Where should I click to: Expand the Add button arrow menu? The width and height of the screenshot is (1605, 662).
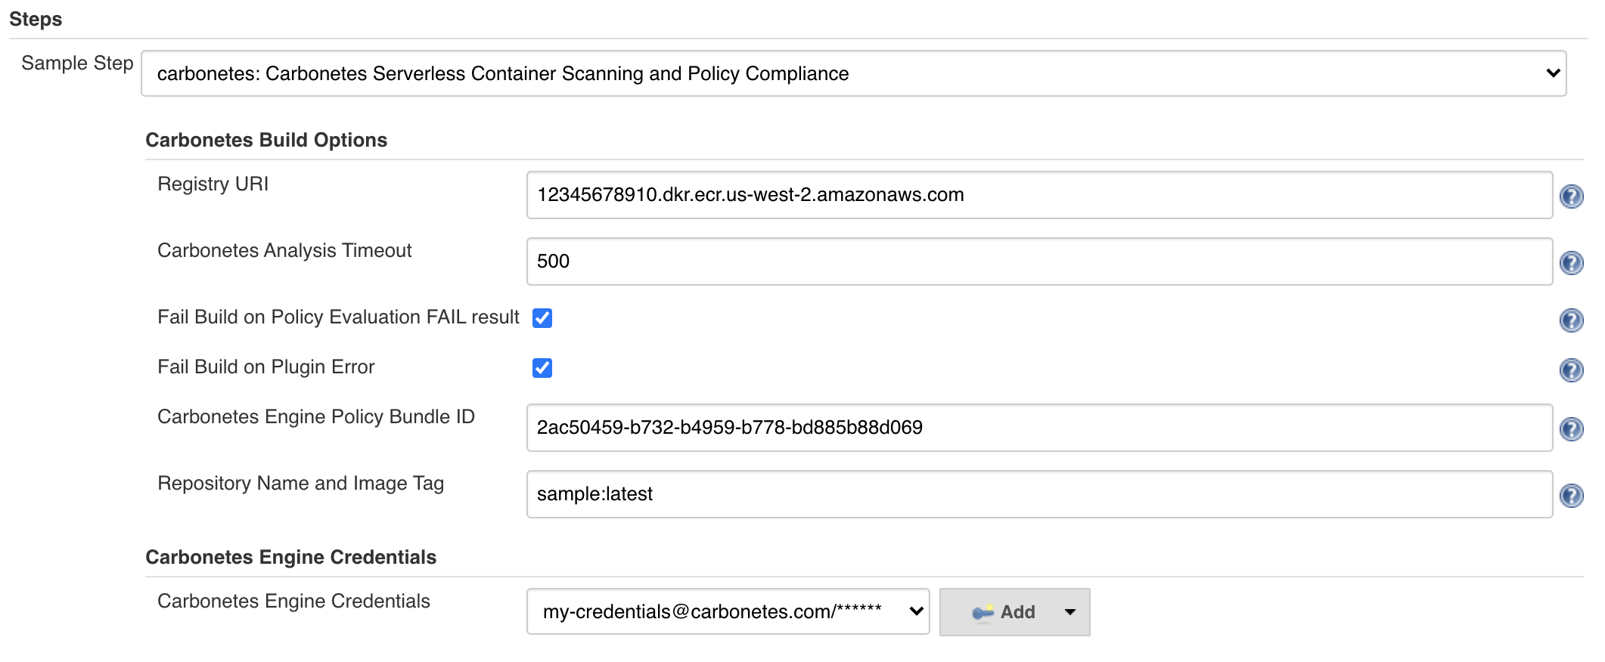(1069, 612)
